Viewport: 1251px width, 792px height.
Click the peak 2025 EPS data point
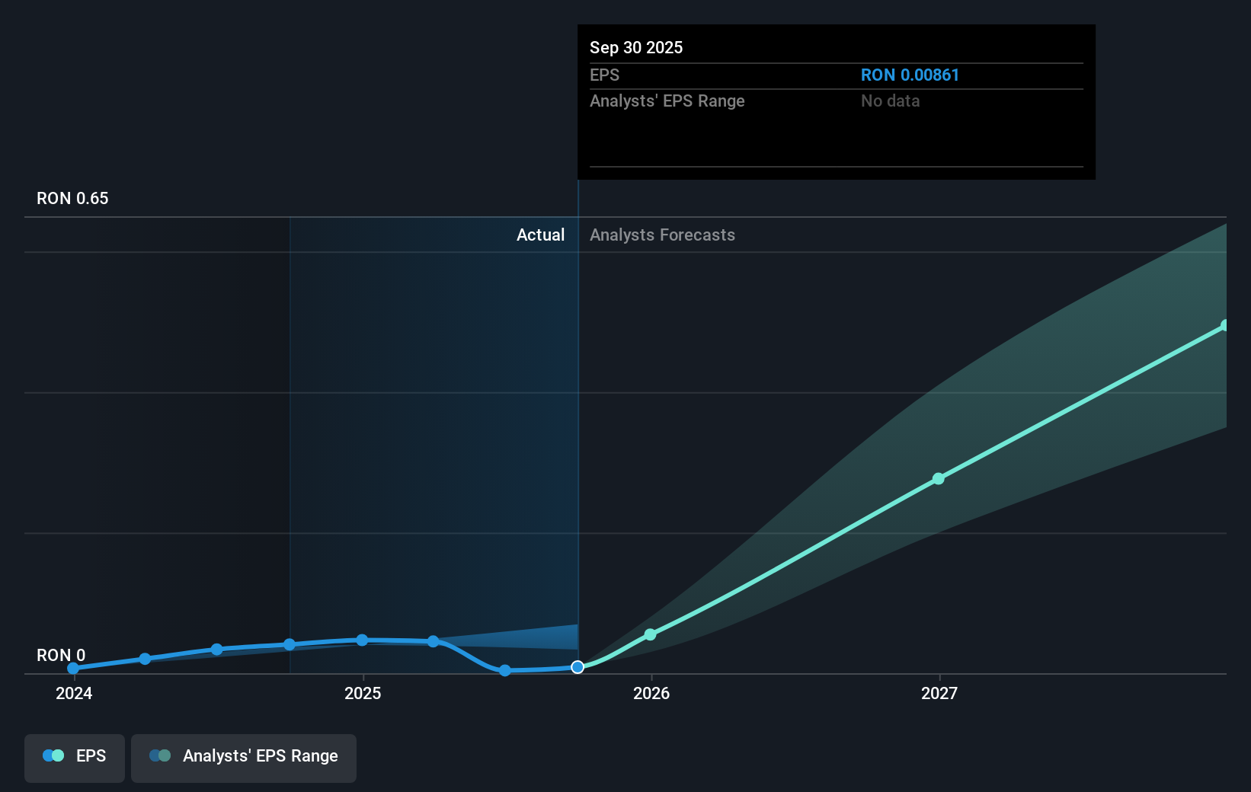coord(363,640)
